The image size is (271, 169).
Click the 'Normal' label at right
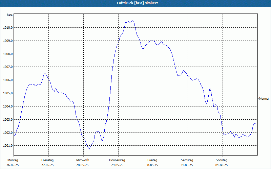264,99
